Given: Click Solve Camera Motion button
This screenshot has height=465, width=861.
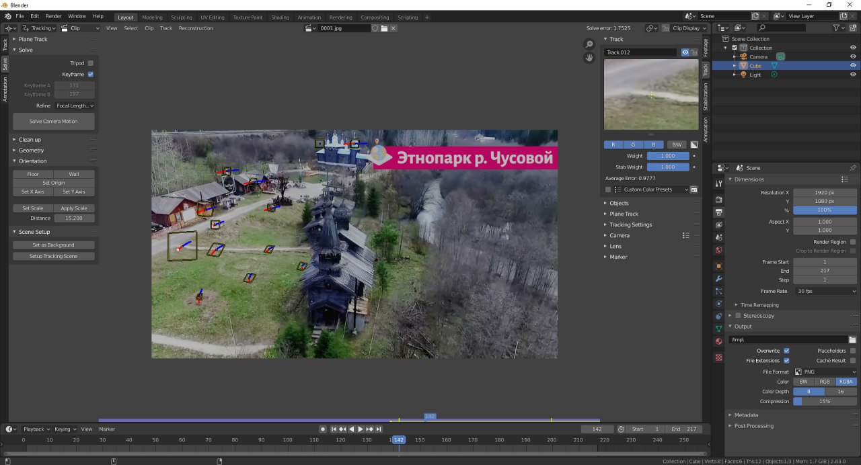Looking at the screenshot, I should click(x=54, y=122).
